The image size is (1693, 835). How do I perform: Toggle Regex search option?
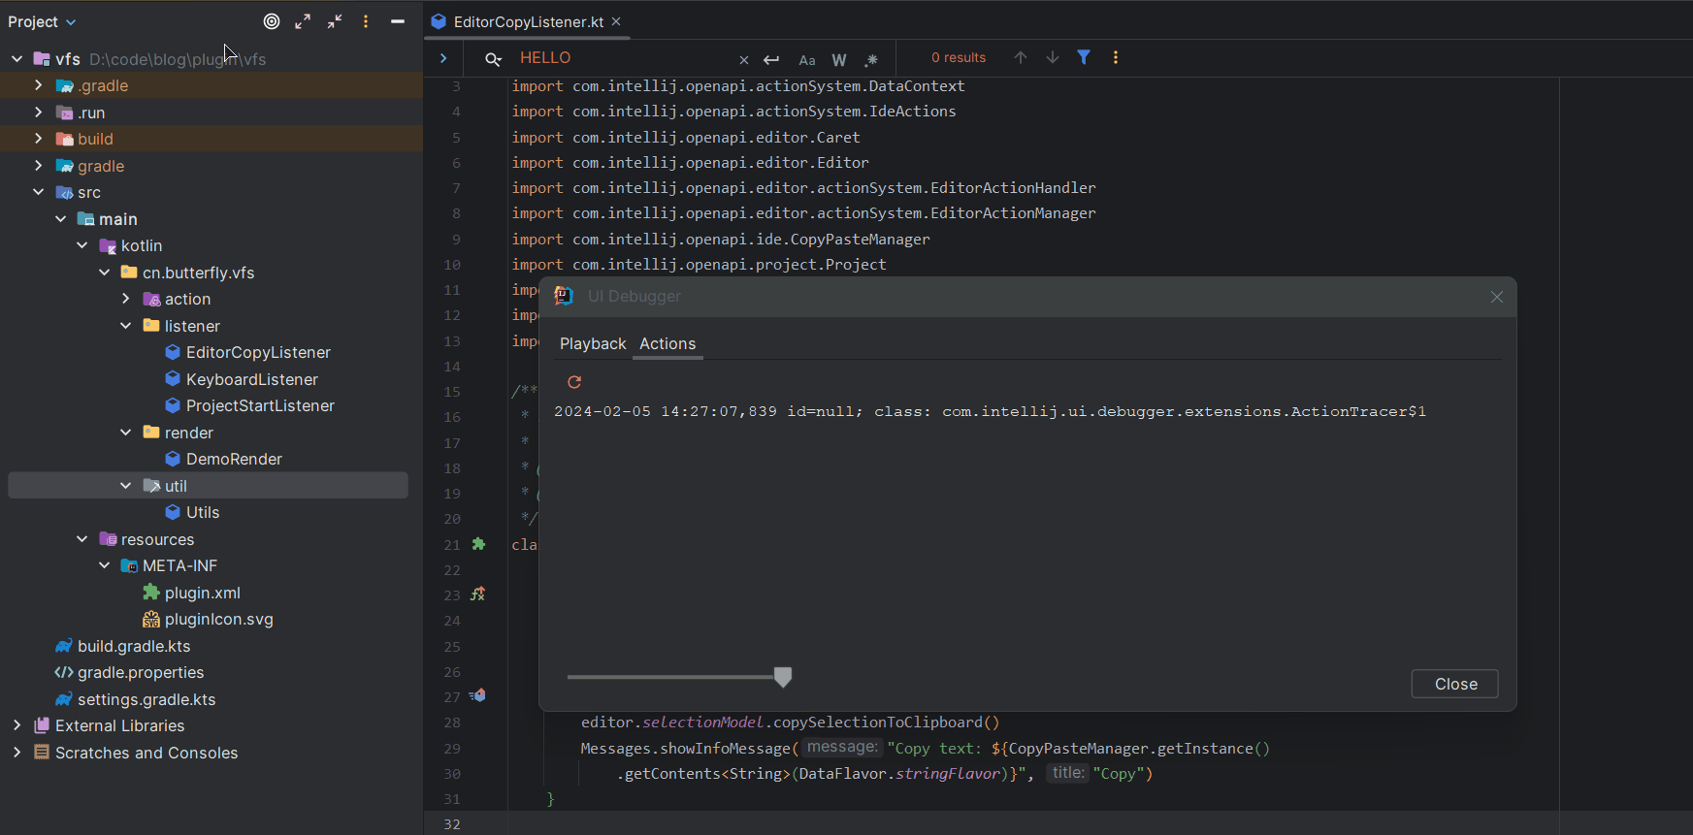click(871, 60)
